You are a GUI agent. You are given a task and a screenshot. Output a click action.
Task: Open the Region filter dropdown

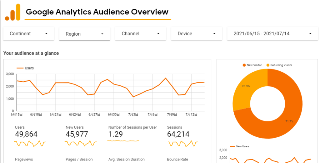[84, 34]
